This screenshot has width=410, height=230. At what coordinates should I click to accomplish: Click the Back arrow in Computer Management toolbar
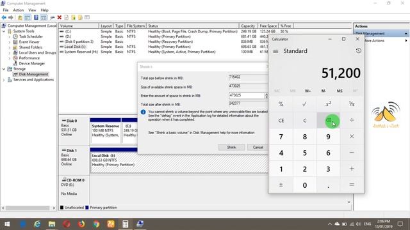(x=4, y=17)
